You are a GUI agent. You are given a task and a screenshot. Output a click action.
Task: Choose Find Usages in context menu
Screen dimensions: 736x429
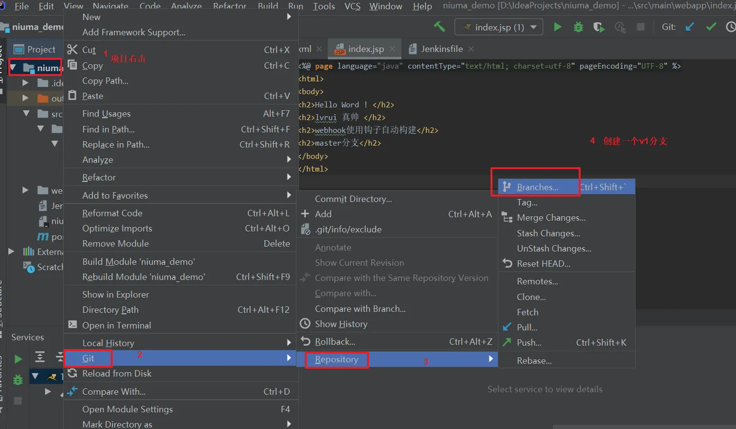[x=181, y=114]
